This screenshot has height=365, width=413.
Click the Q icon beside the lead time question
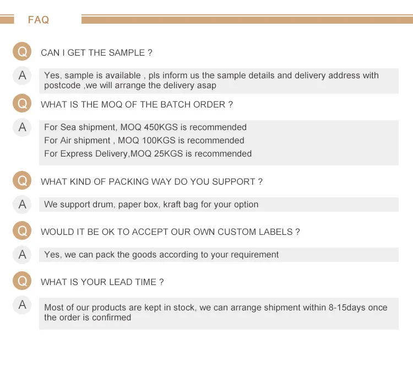tap(22, 281)
